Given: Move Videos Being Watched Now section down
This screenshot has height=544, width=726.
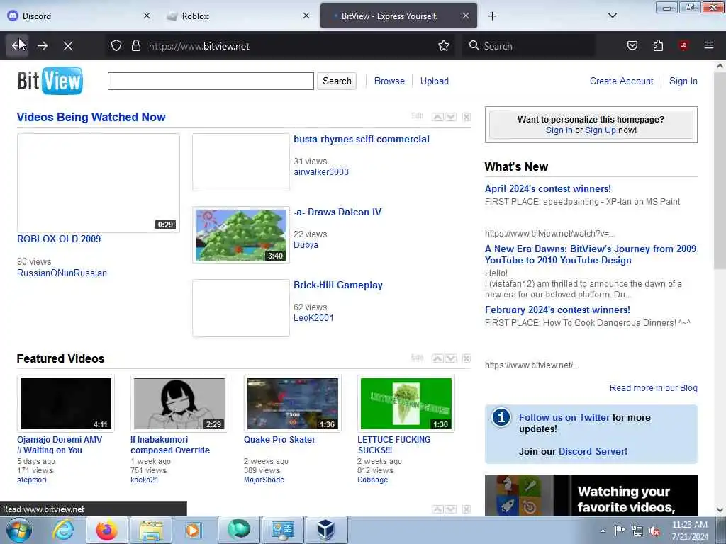Looking at the screenshot, I should click(x=450, y=117).
